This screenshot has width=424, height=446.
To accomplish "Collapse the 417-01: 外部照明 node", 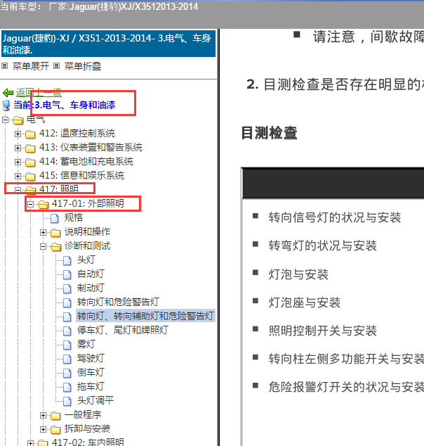I will coord(30,204).
